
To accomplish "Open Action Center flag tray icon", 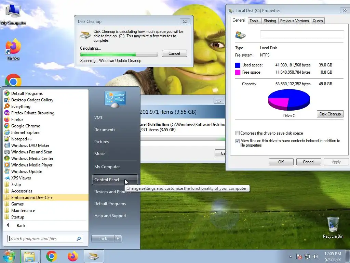I will tap(299, 256).
